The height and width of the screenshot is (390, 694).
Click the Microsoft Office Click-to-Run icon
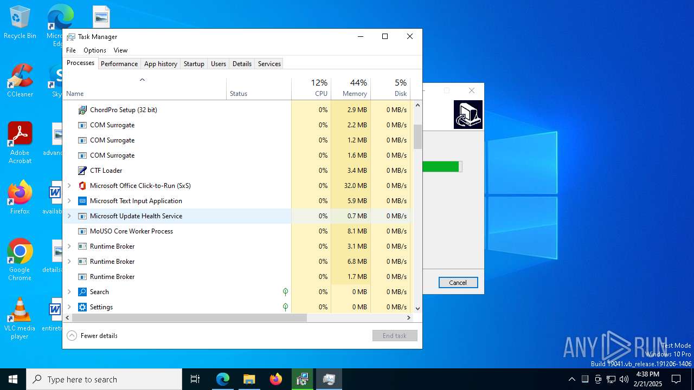82,186
